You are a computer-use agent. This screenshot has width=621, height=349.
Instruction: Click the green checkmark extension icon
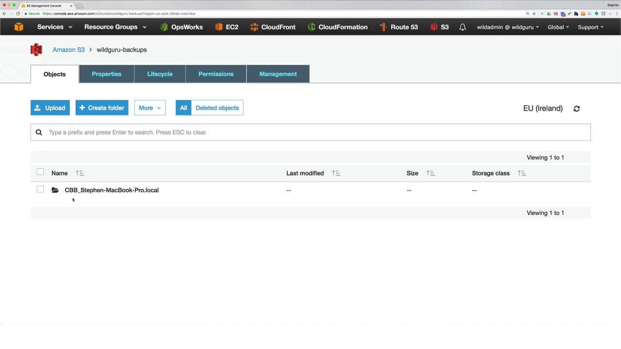pos(569,14)
